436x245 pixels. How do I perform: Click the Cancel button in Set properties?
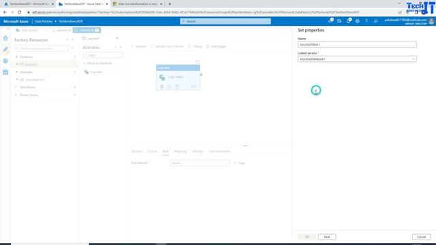[x=421, y=237]
